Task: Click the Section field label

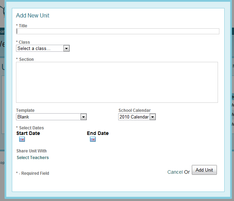Action: point(26,59)
